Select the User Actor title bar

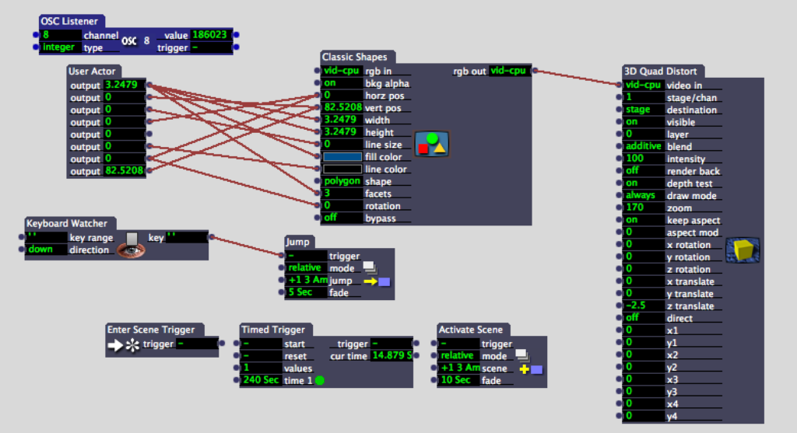[93, 72]
